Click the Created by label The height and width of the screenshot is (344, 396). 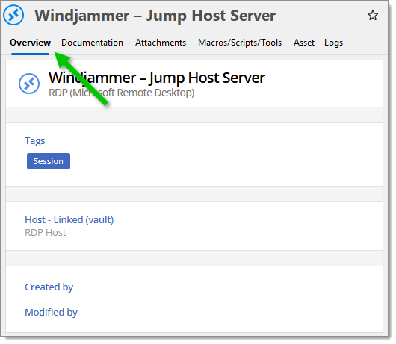49,287
